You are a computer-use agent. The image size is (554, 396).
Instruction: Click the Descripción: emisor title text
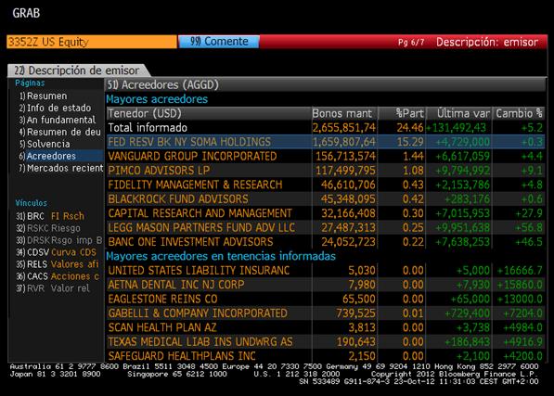pyautogui.click(x=487, y=42)
